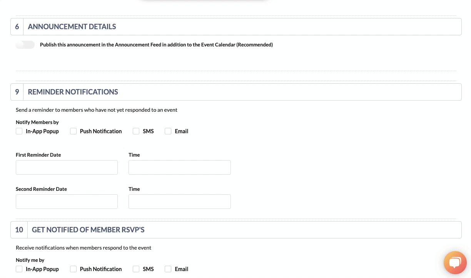Toggle publish announcement in Announcement Feed switch
Screen dimensions: 471x278
(x=25, y=45)
